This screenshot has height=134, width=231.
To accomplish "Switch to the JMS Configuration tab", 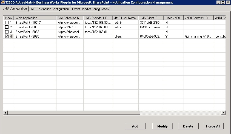I will click(x=15, y=8).
